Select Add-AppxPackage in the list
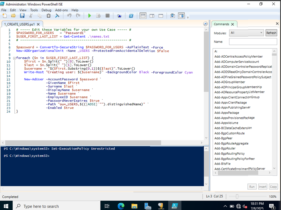Viewport: 281px width, 210px height. point(227,113)
